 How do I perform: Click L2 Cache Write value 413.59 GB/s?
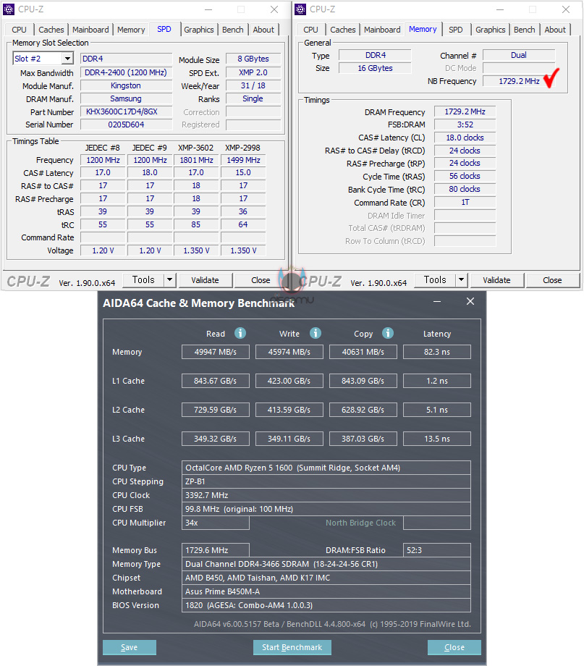[x=289, y=410]
